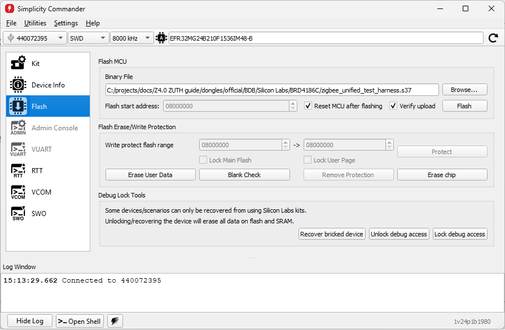This screenshot has height=330, width=505.
Task: Switch to the VCOM tab label
Action: (x=41, y=192)
